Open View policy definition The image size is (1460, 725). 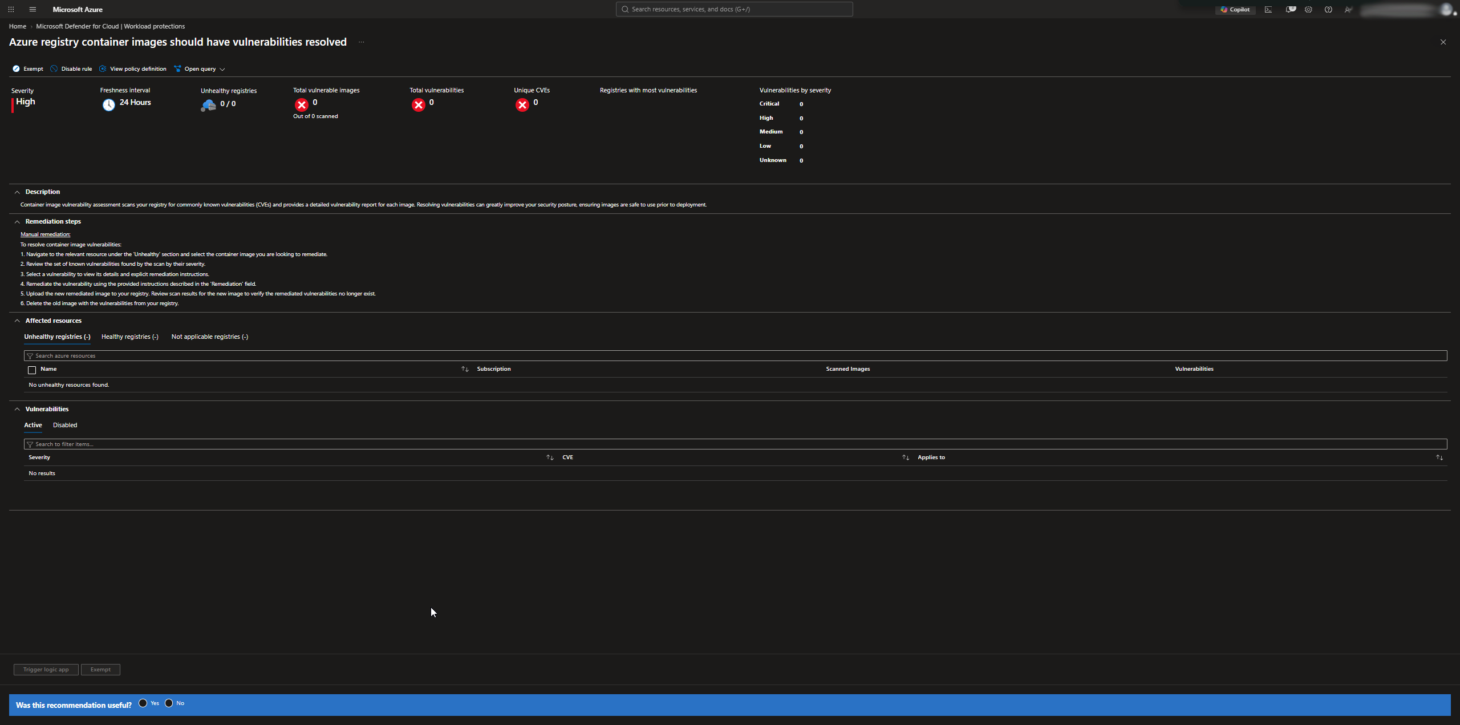point(133,68)
